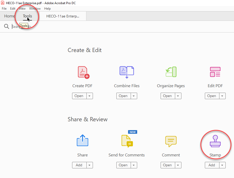Open the File menu
The image size is (234, 178).
coord(4,9)
